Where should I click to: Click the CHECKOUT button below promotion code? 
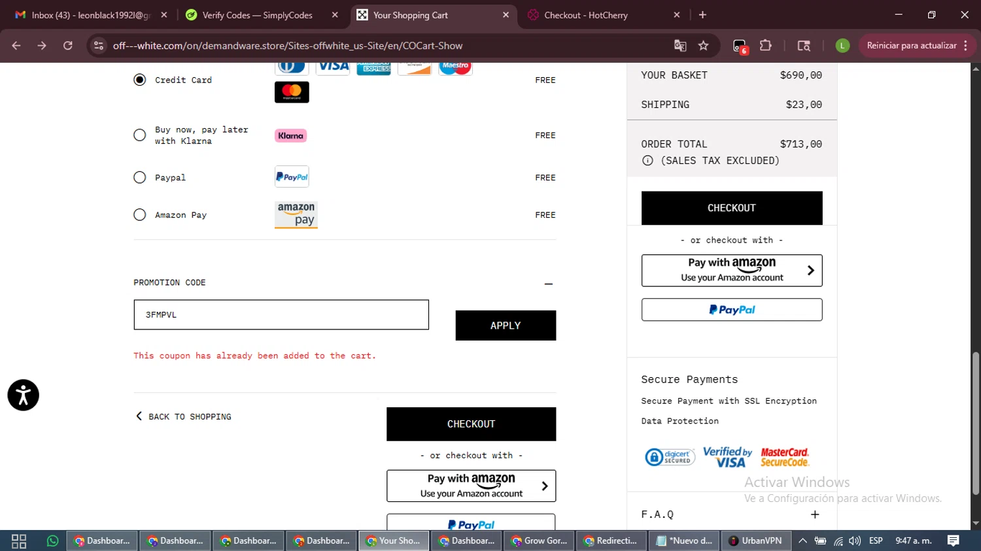point(471,424)
